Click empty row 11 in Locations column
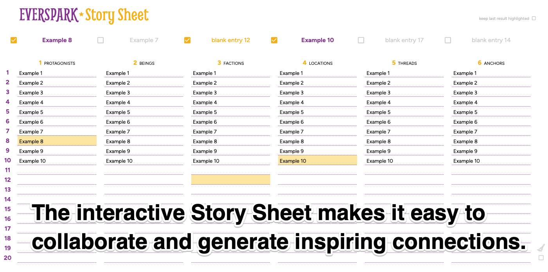The height and width of the screenshot is (272, 548). [317, 170]
